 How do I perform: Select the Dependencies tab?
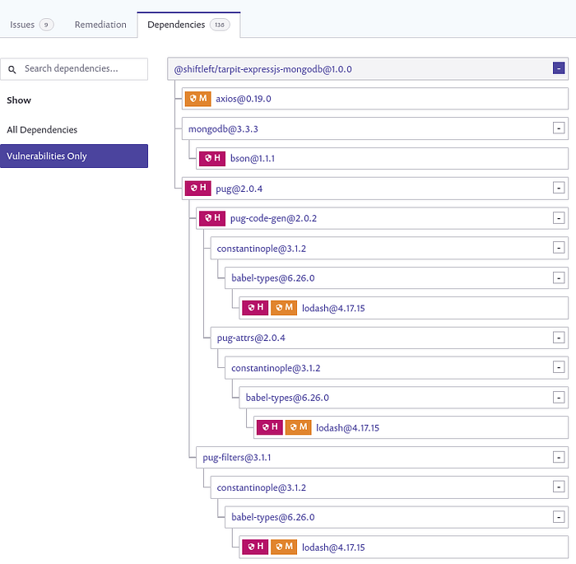click(x=188, y=25)
